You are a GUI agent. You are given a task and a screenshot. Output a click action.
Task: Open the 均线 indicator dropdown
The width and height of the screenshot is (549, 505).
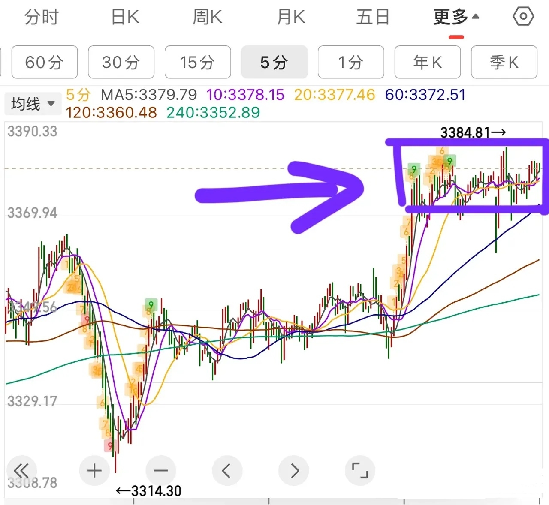point(33,104)
